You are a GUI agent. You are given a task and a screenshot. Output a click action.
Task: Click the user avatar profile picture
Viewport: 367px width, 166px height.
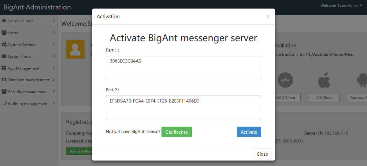point(75,49)
